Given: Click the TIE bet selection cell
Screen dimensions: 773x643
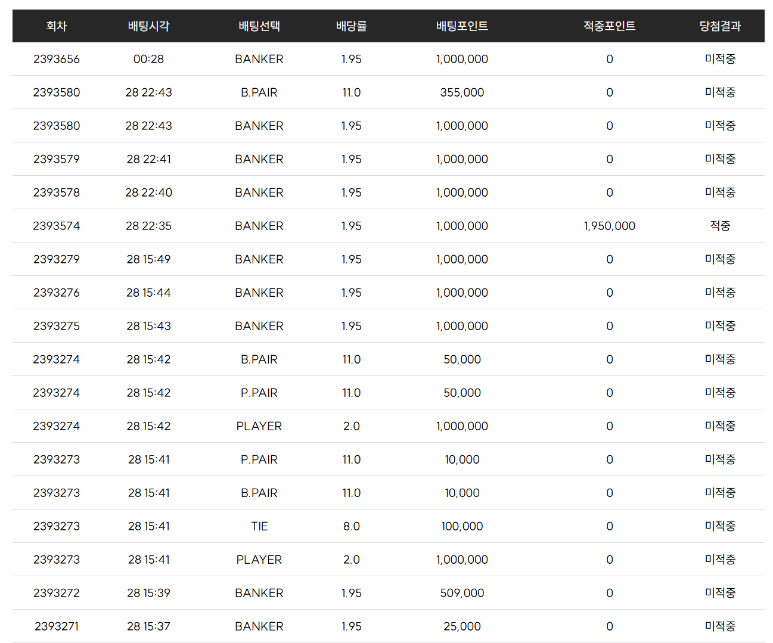Looking at the screenshot, I should pos(259,526).
